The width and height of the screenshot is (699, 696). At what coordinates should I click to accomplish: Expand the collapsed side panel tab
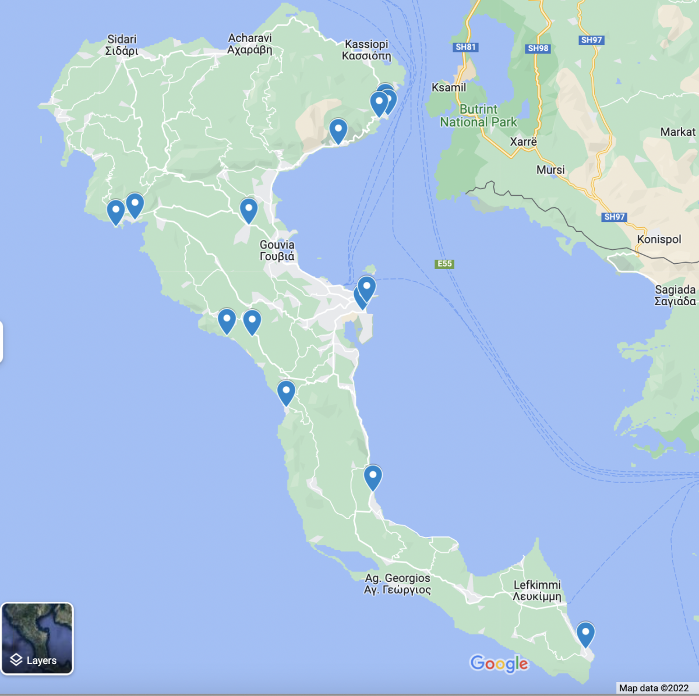point(1,341)
